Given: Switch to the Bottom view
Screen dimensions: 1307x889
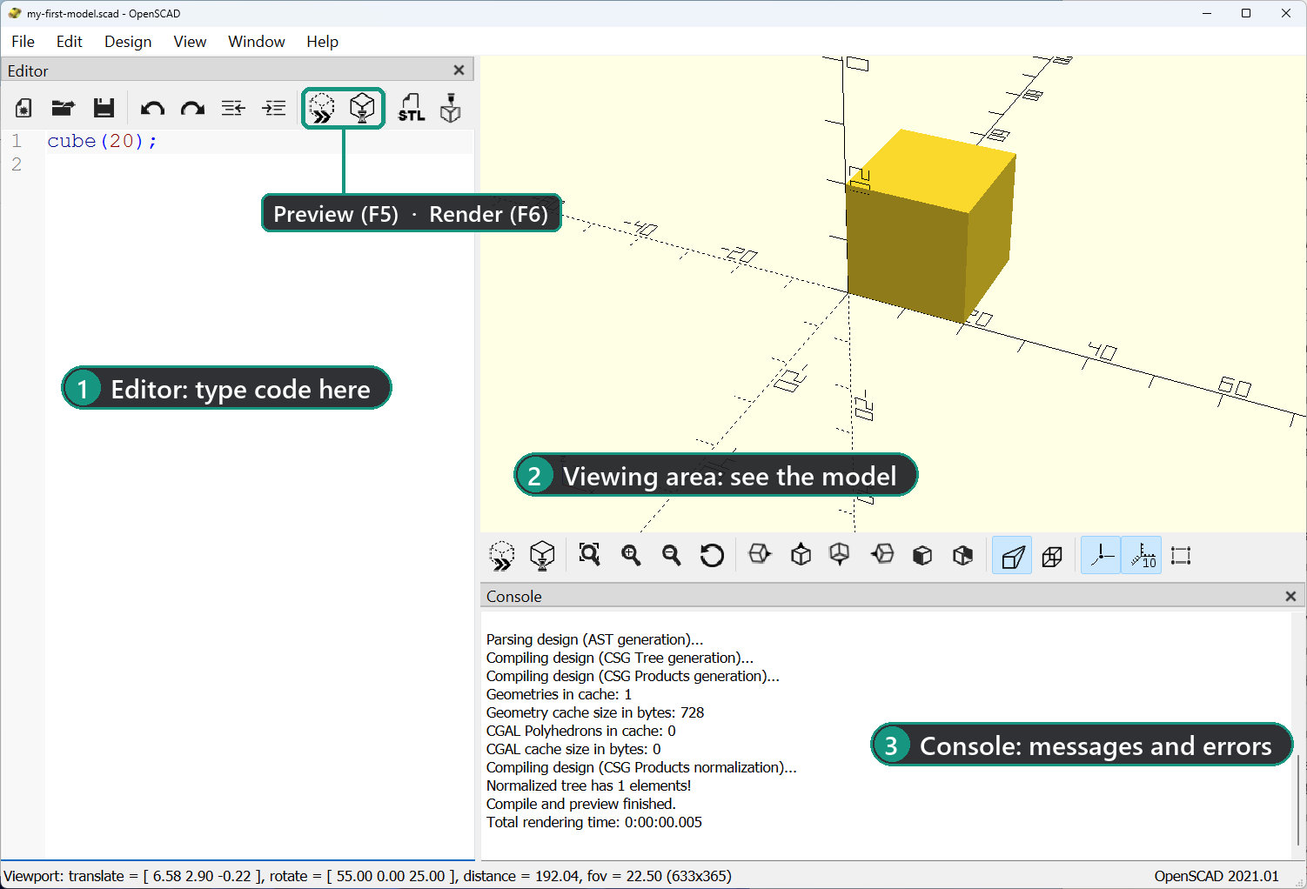Looking at the screenshot, I should (840, 555).
